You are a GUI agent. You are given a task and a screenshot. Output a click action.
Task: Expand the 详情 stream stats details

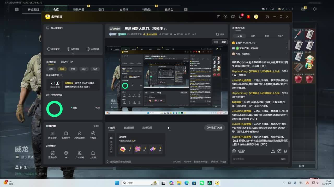coord(223,162)
